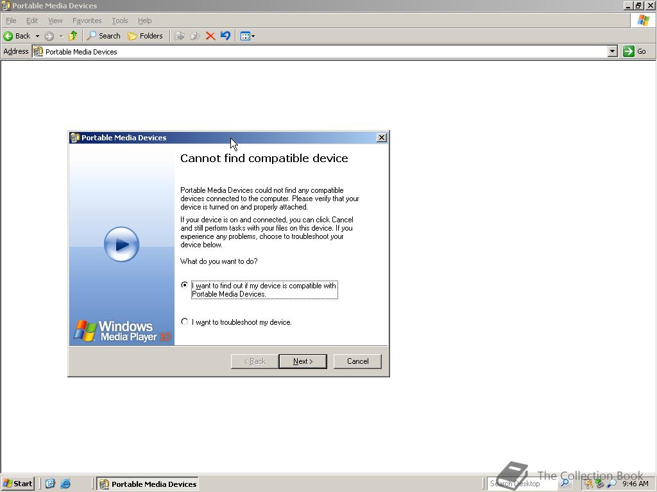
Task: Click the grey Forward arrow button
Action: click(49, 36)
